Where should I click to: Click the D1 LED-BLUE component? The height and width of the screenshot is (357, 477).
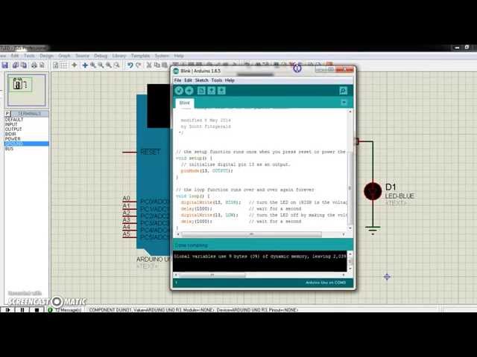click(x=373, y=191)
